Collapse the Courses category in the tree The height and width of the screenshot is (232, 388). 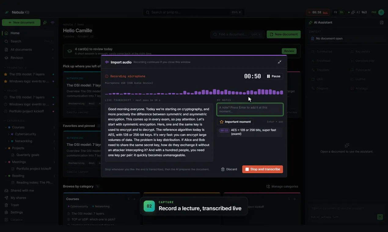(x=5, y=127)
